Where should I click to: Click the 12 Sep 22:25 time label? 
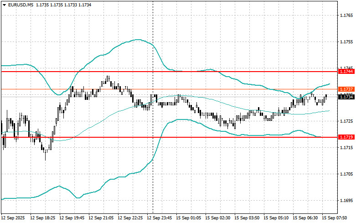click(x=130, y=218)
